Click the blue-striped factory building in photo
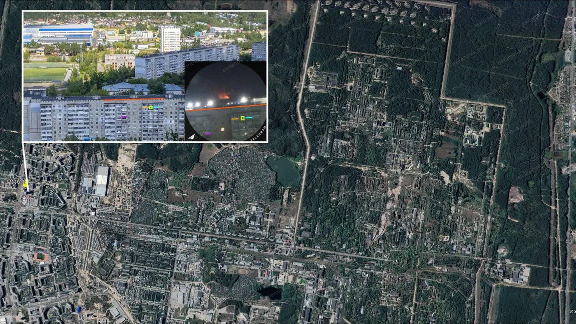 [59, 32]
